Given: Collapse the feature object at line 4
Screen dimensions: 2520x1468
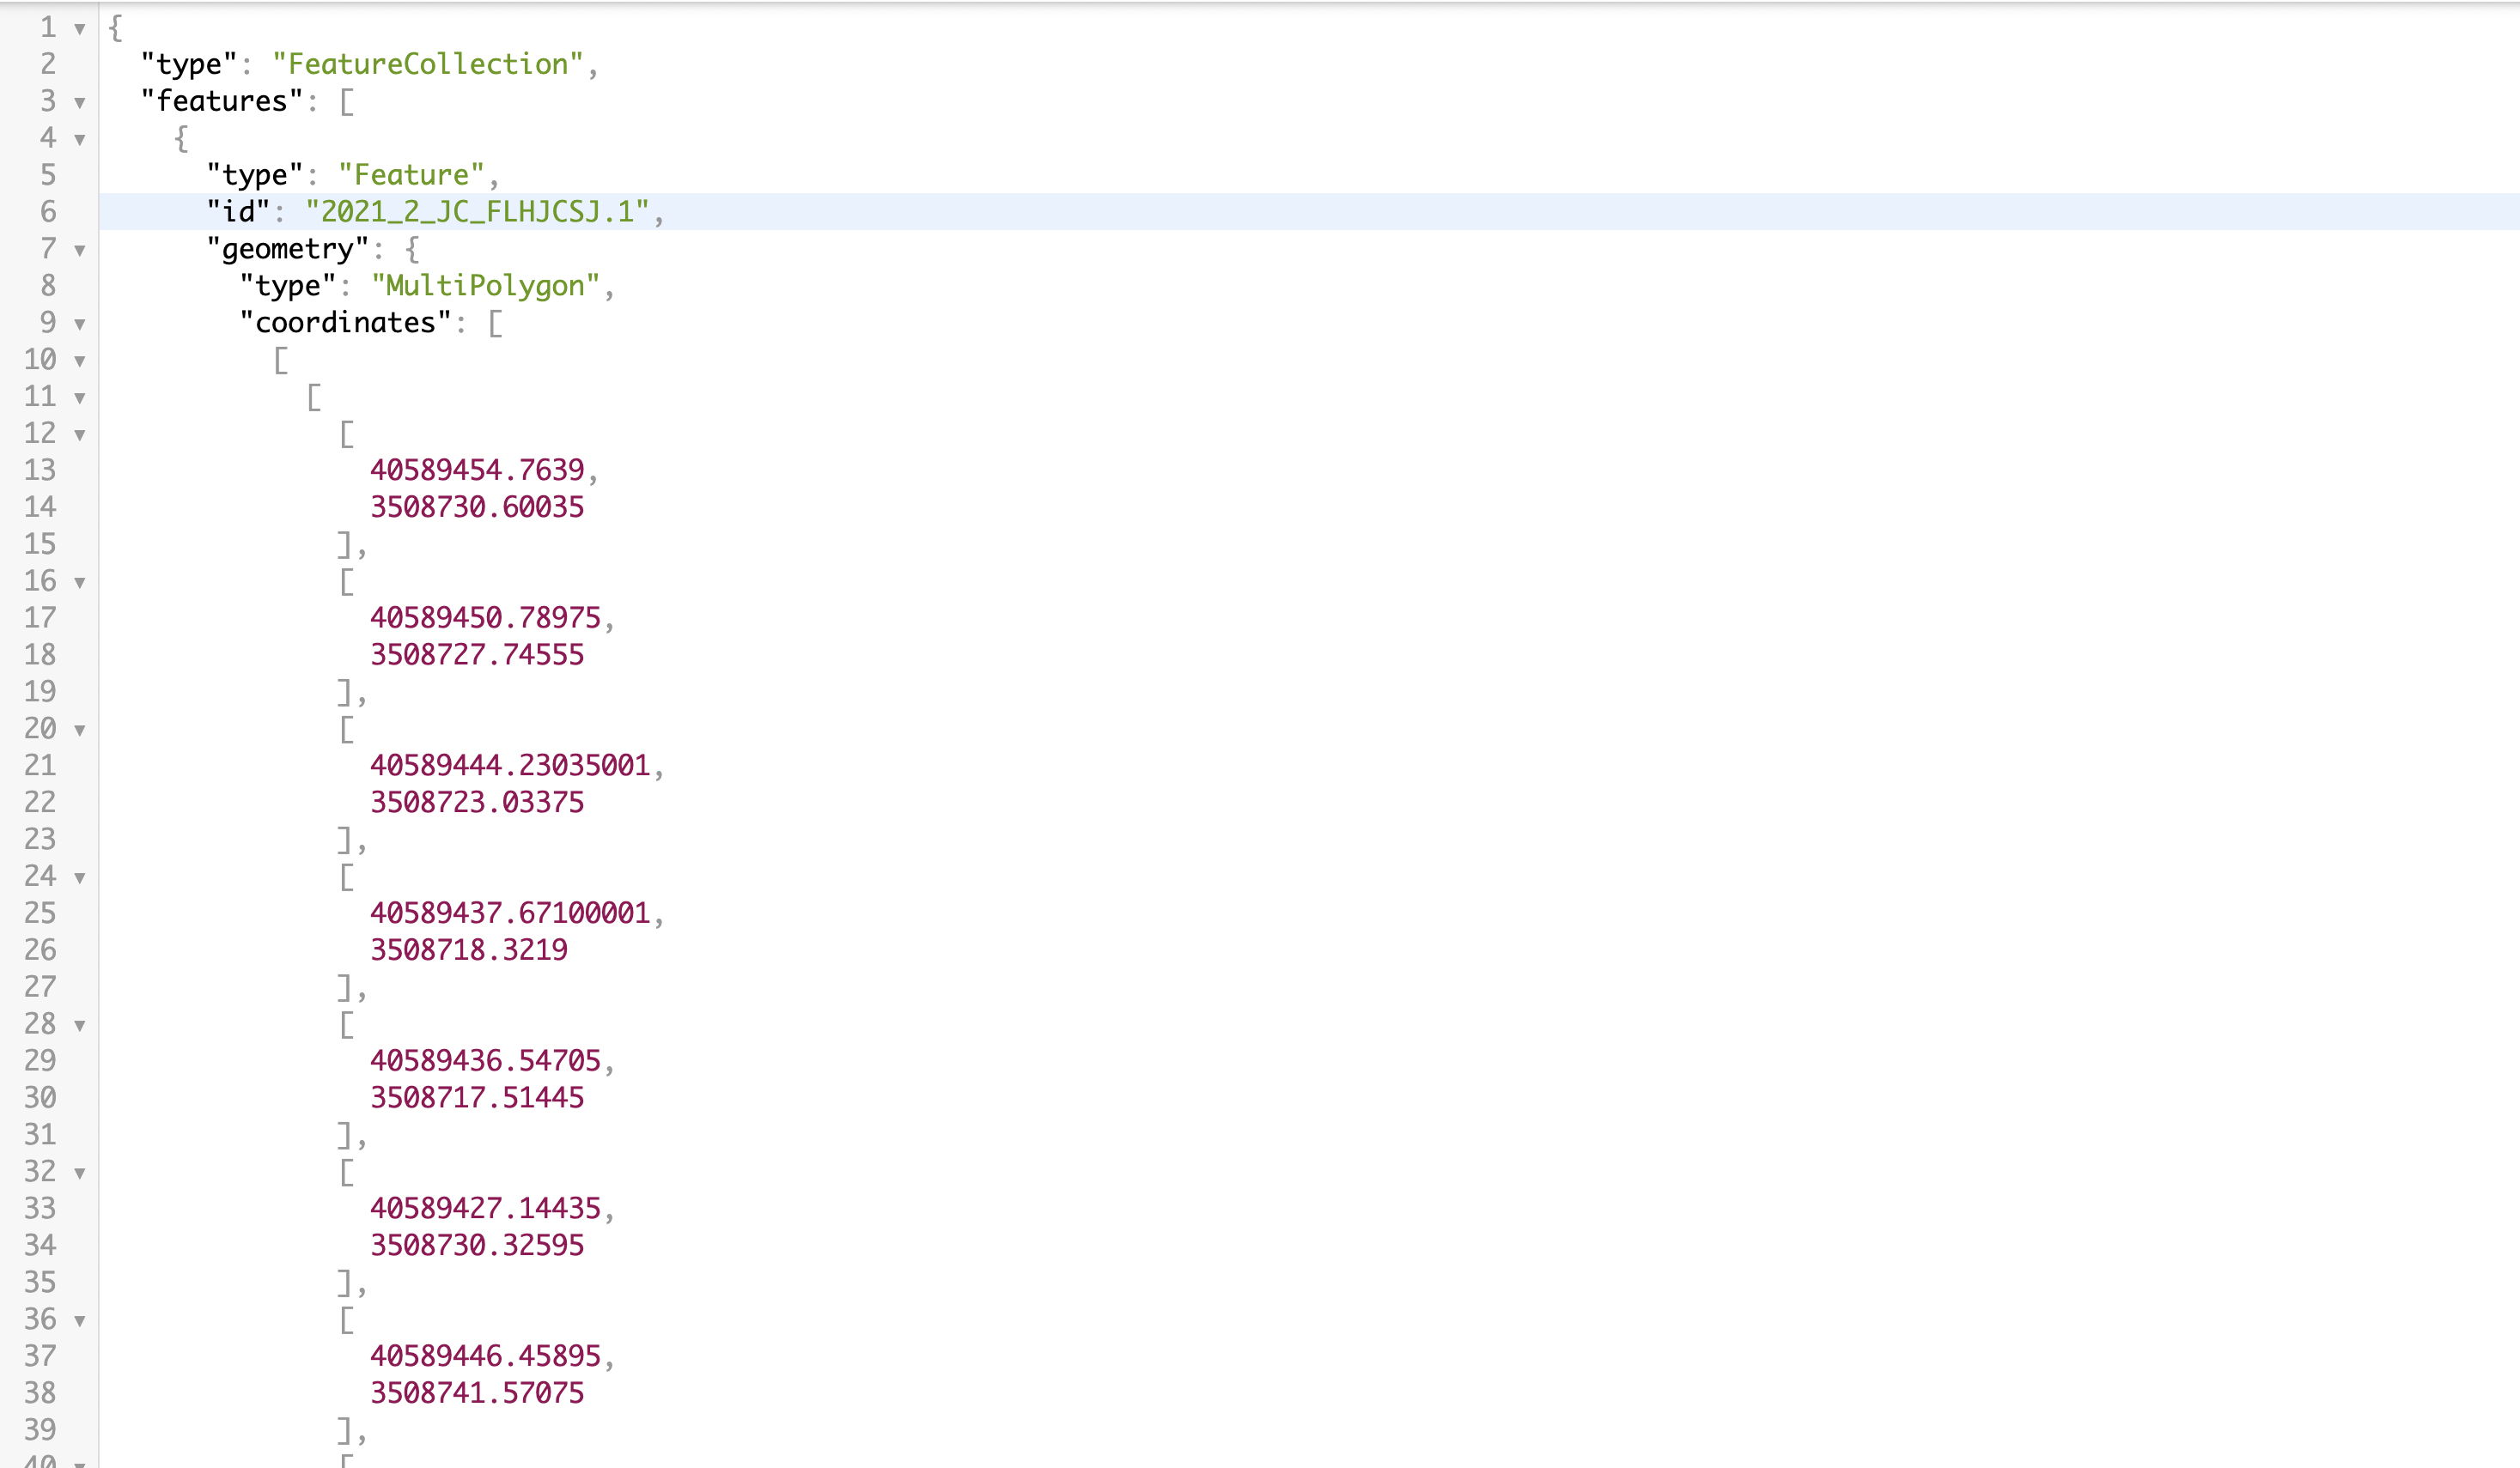Looking at the screenshot, I should [80, 140].
